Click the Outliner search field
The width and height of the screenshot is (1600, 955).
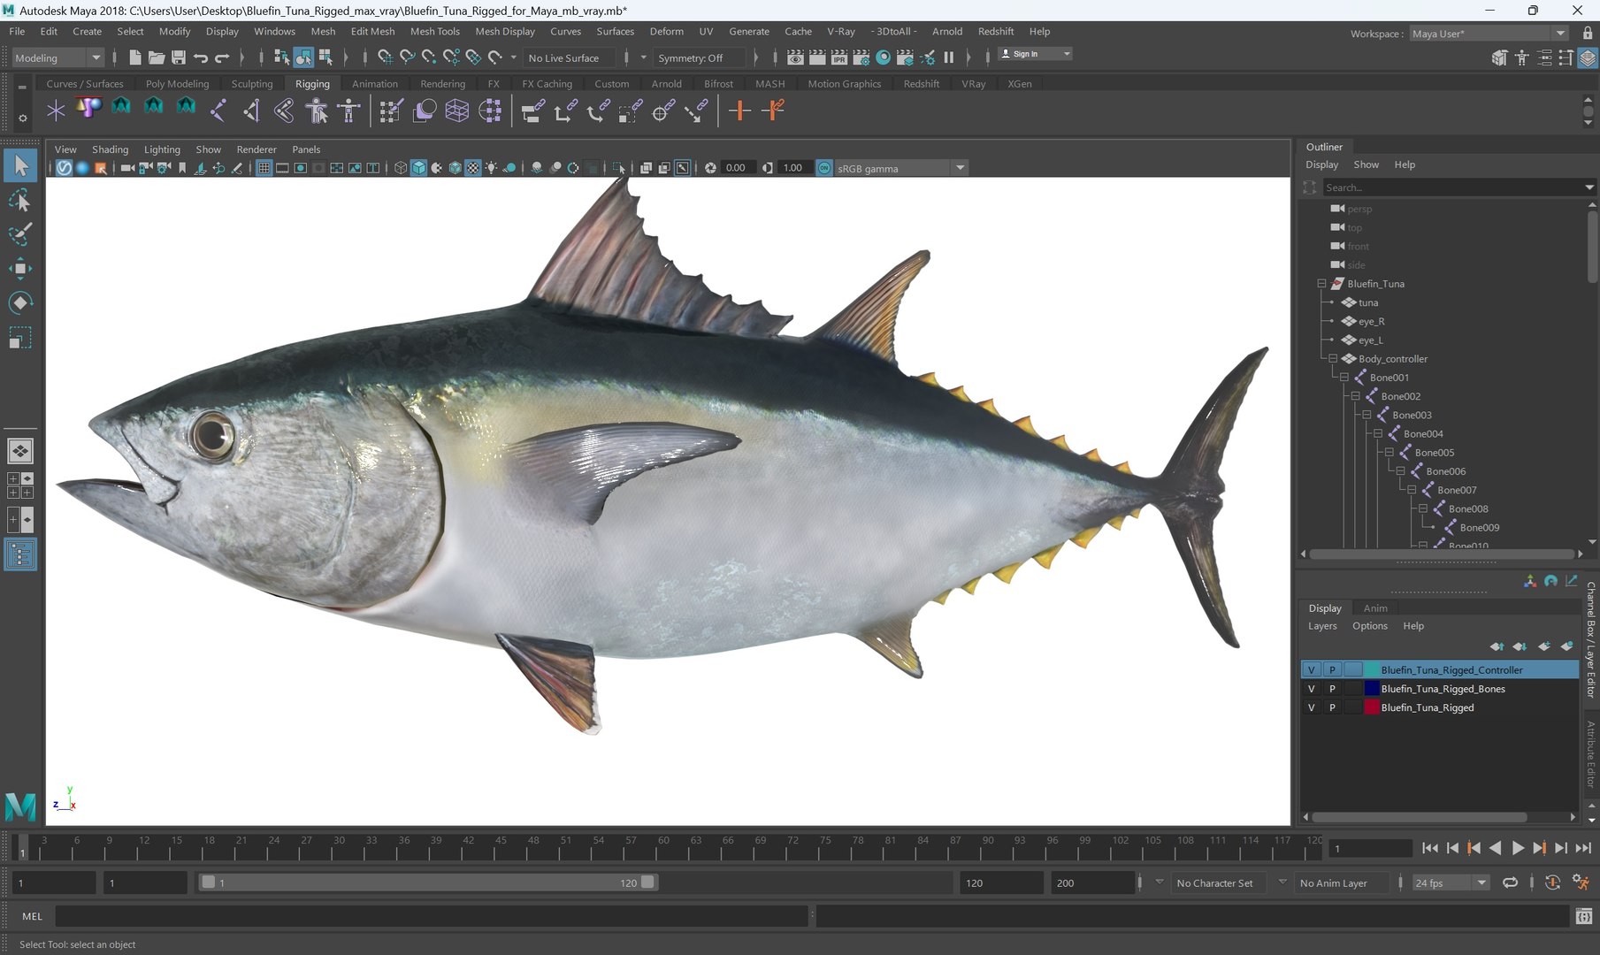(x=1451, y=187)
